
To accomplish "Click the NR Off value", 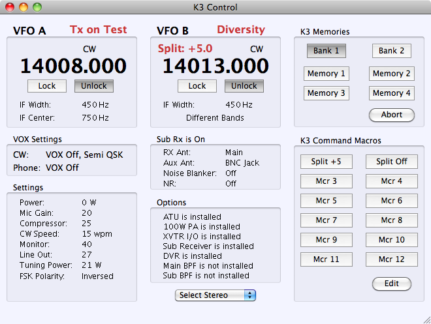I will pyautogui.click(x=231, y=184).
